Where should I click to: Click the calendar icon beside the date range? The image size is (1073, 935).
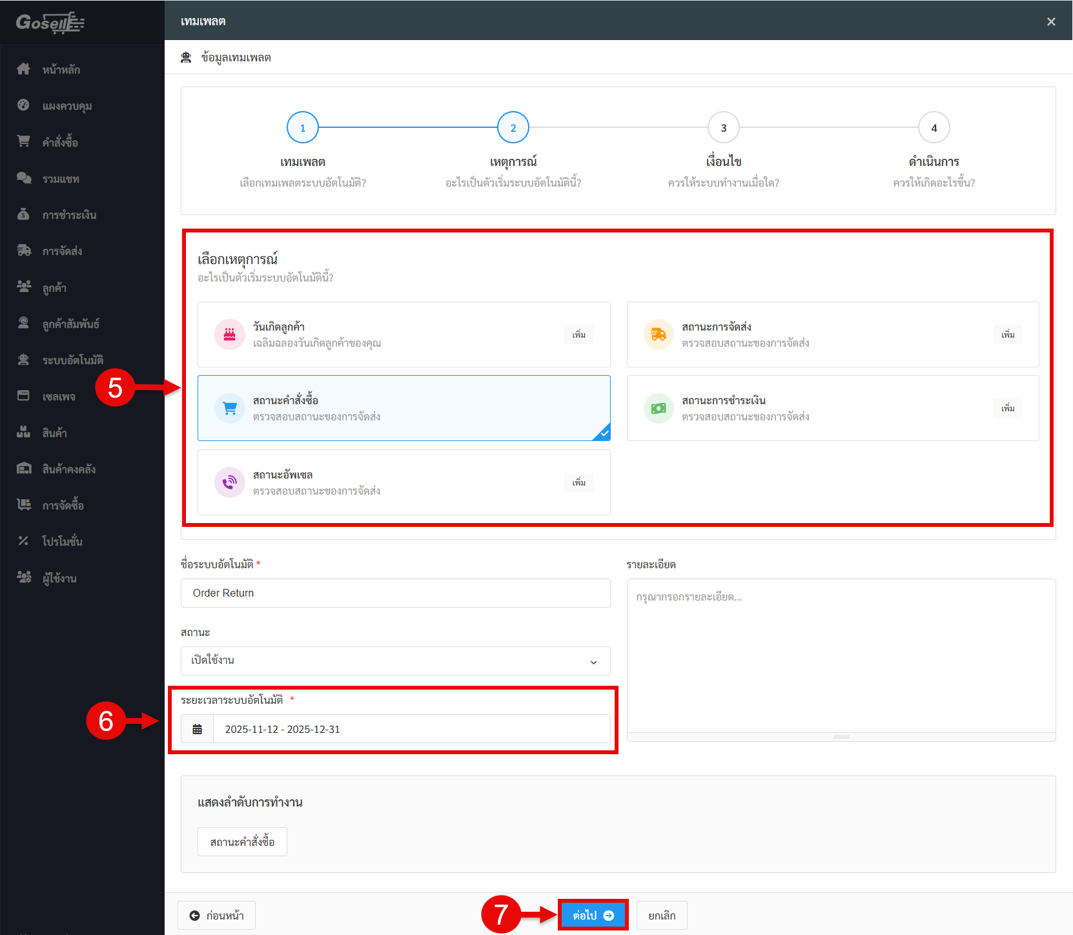[198, 729]
